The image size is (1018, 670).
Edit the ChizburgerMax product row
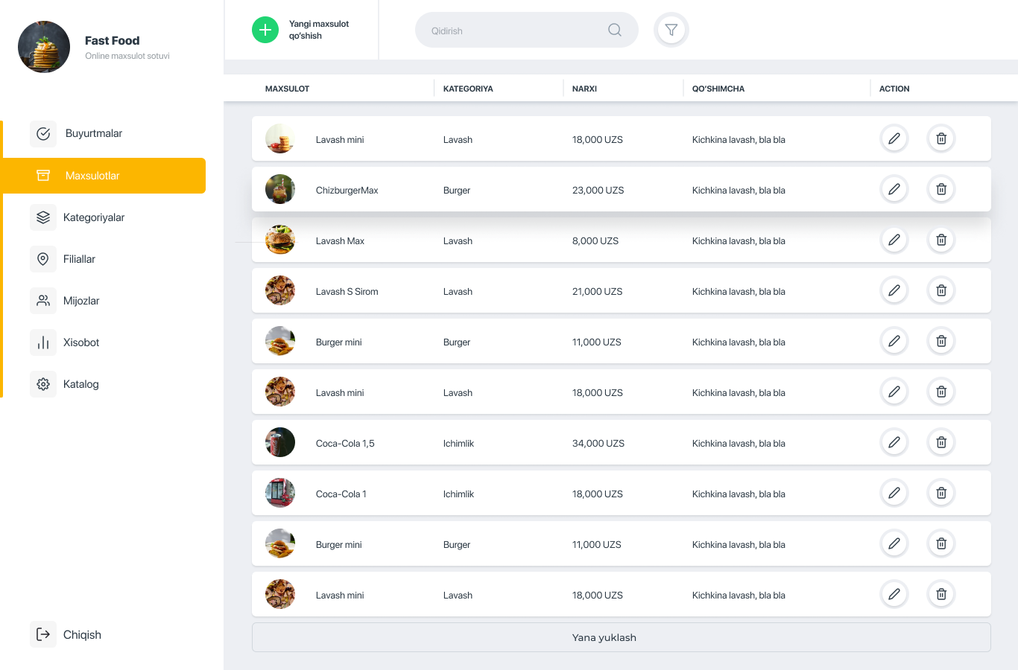click(x=894, y=189)
